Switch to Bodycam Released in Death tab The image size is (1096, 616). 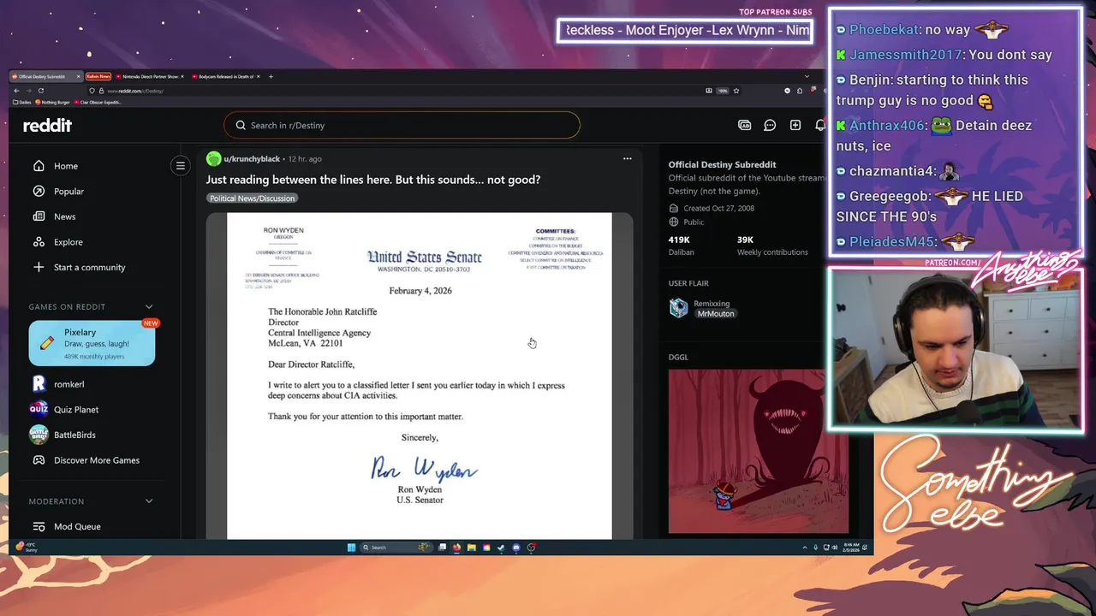(224, 76)
